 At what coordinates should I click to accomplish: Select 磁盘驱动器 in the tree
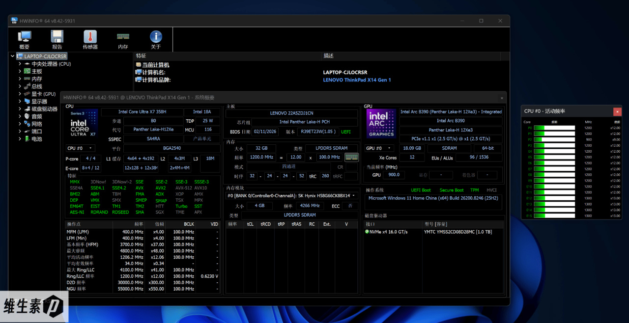45,109
